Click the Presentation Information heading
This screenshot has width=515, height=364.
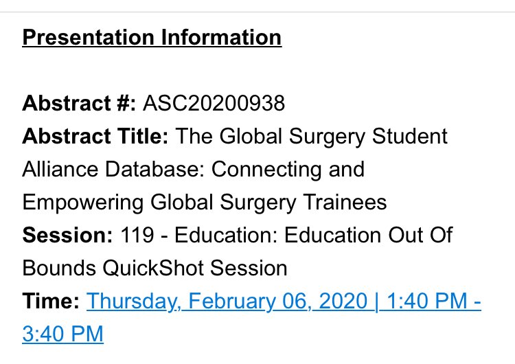click(x=152, y=37)
